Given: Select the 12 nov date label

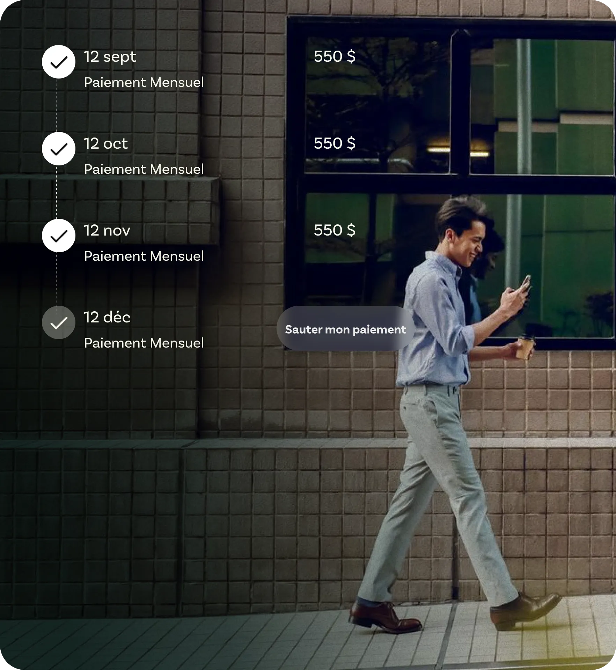Looking at the screenshot, I should (x=107, y=230).
